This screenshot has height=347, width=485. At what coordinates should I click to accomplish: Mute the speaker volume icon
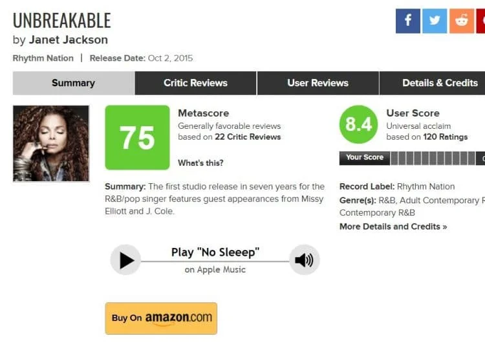(304, 260)
